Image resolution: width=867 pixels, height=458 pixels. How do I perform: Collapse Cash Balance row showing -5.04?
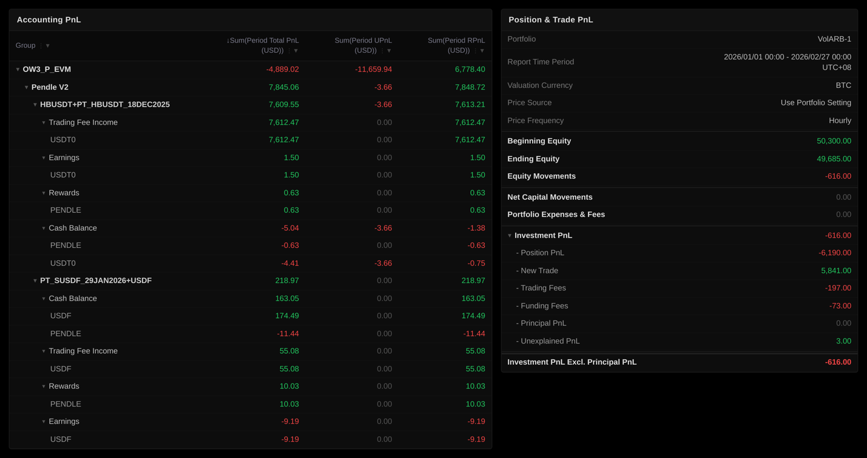[x=44, y=228]
